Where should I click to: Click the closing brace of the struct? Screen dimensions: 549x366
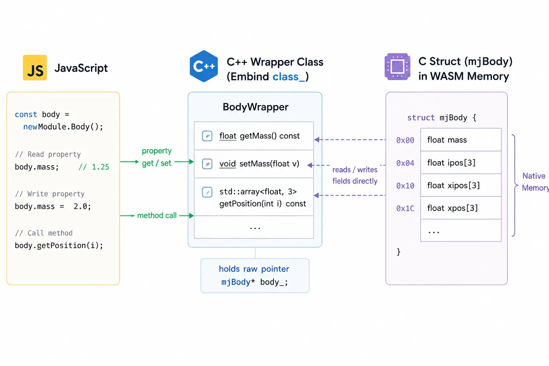coord(399,252)
